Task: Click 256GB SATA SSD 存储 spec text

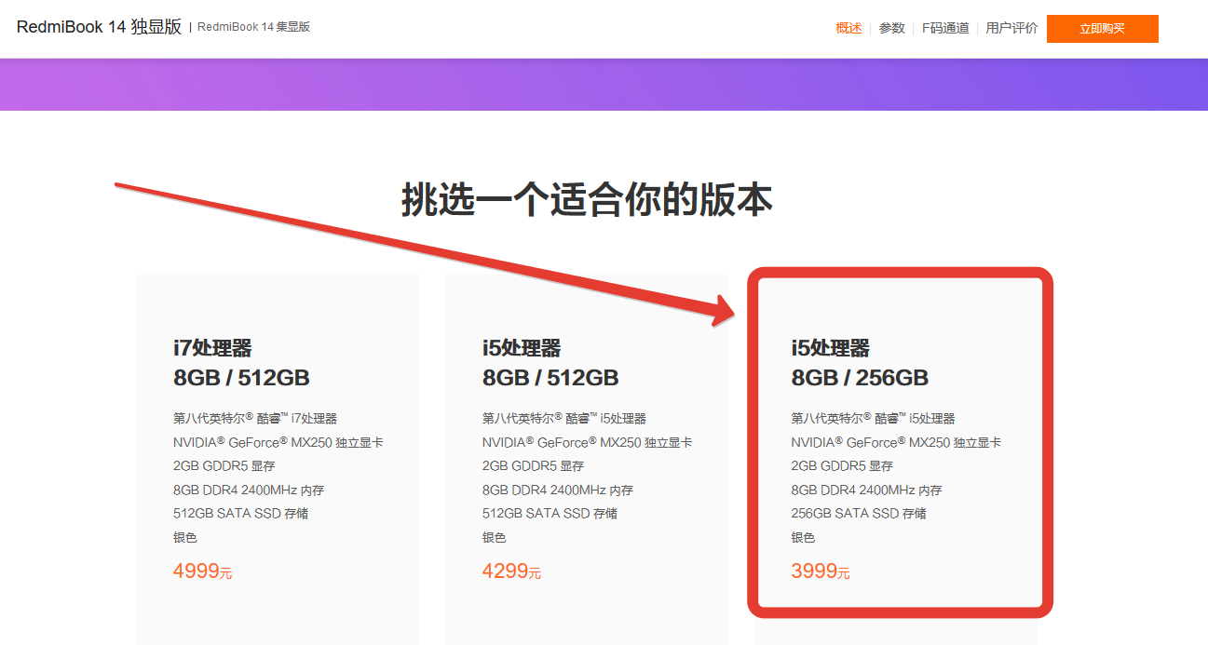Action: click(859, 514)
